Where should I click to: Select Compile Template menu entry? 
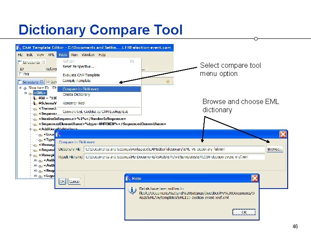76,80
